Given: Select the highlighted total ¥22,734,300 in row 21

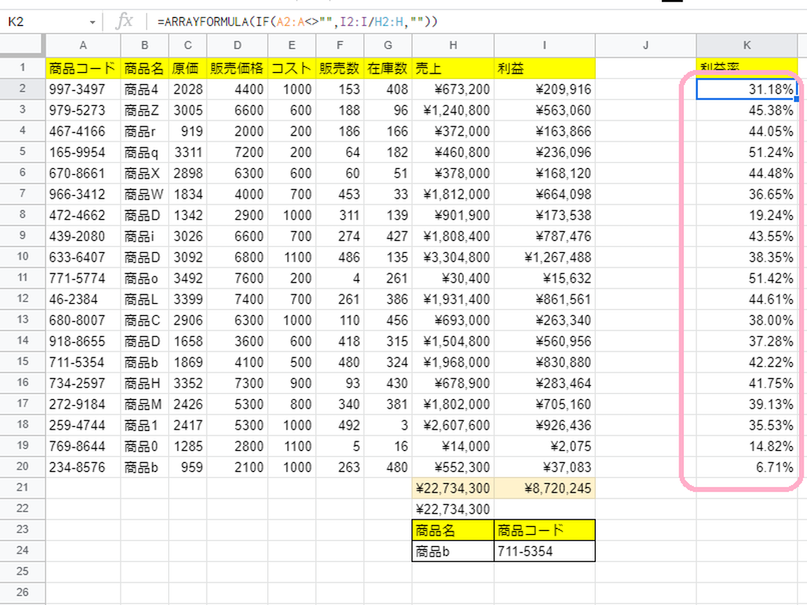Looking at the screenshot, I should point(453,488).
